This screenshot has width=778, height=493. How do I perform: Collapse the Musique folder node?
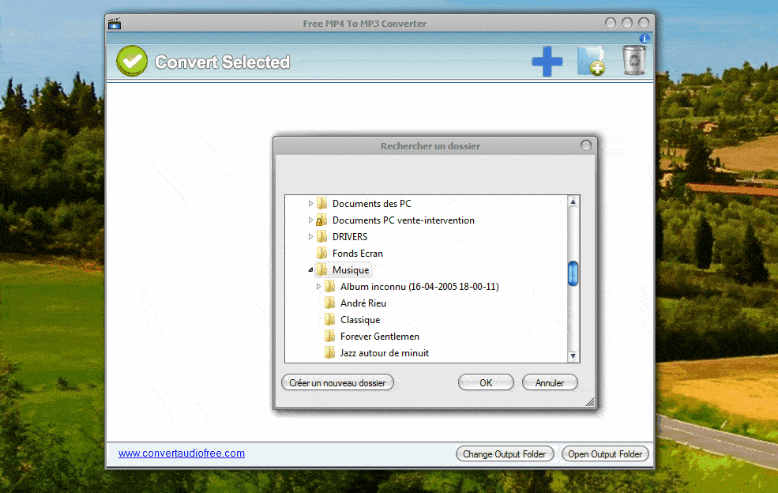pos(310,269)
